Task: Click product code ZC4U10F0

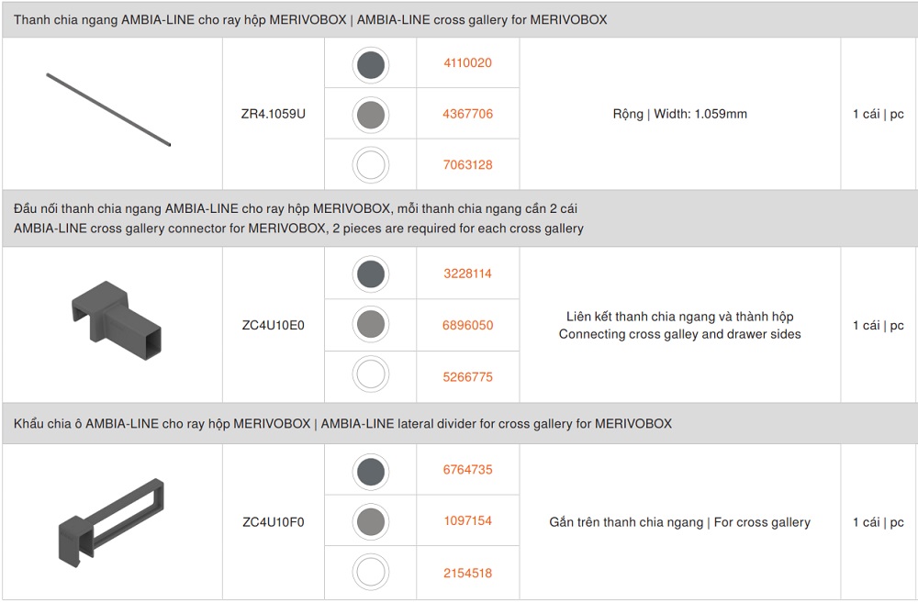Action: (x=274, y=522)
